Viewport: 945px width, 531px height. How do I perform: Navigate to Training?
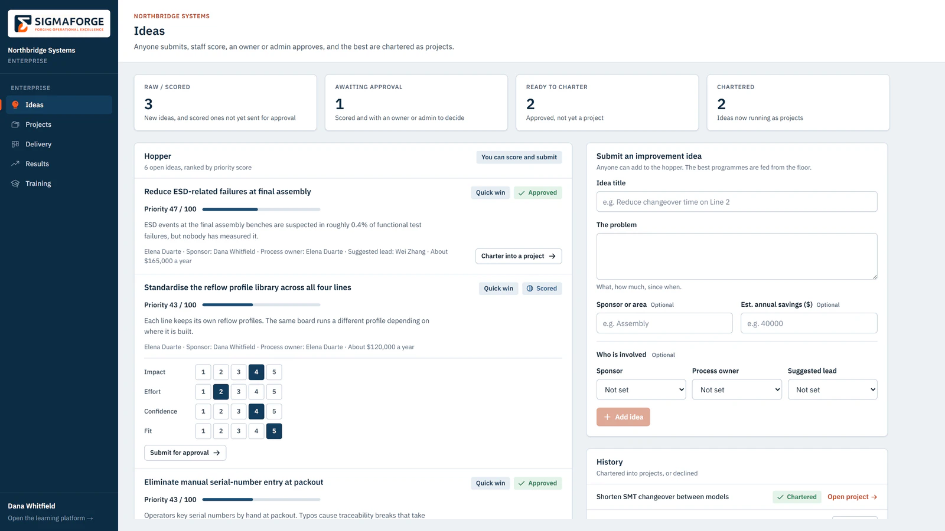[x=59, y=183]
